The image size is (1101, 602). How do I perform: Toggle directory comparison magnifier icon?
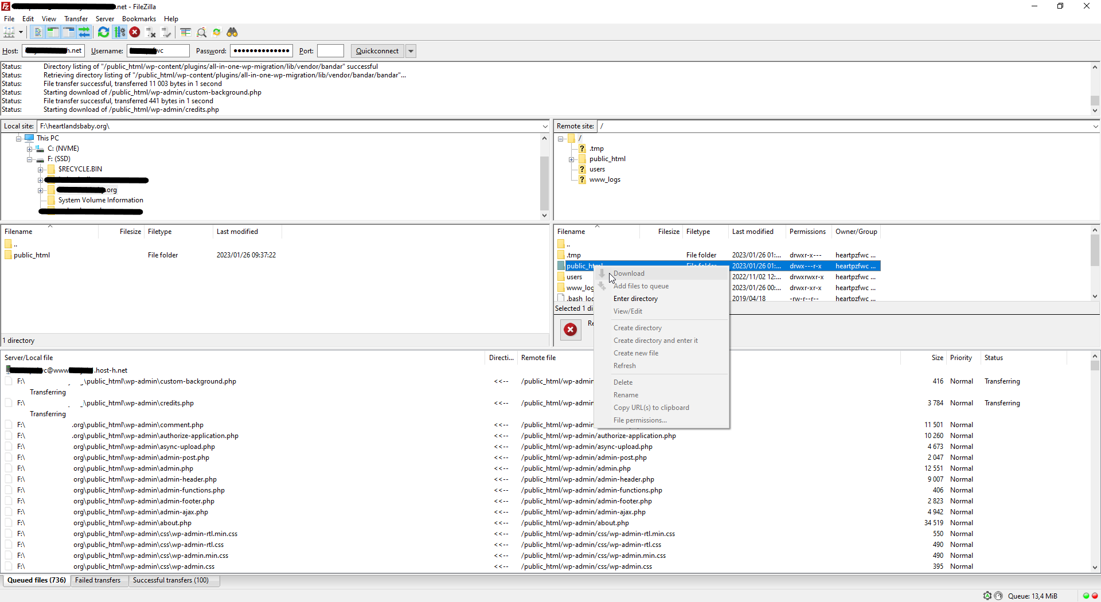tap(201, 33)
